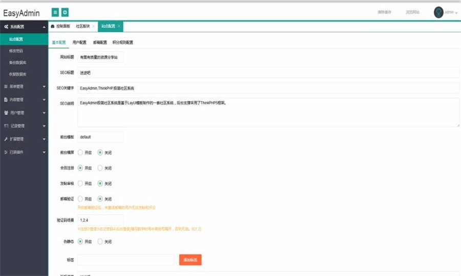This screenshot has width=461, height=276.
Task: Click the green plus-circle header button
Action: [65, 12]
